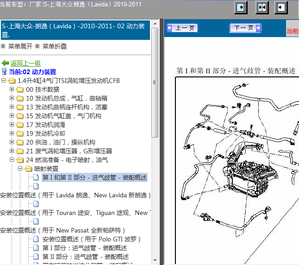Click folder icon of 21 废气涡轮增压器
The height and width of the screenshot is (265, 299).
pos(20,151)
